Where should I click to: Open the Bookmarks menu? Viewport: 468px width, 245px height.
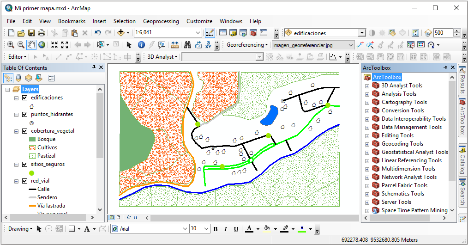72,21
